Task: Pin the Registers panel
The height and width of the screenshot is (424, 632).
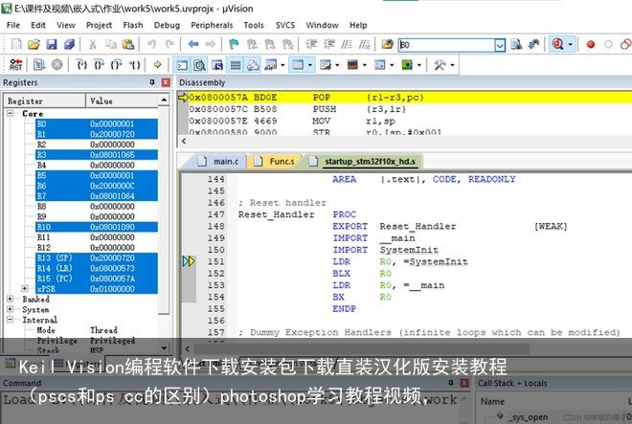Action: coord(152,82)
